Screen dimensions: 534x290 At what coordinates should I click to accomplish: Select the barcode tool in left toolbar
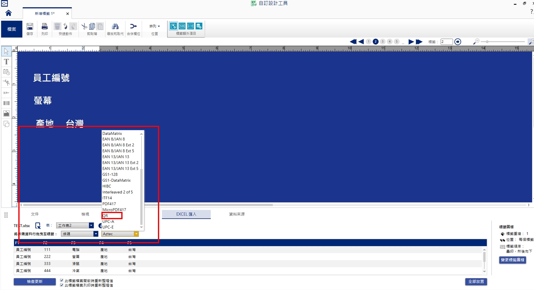[x=6, y=103]
